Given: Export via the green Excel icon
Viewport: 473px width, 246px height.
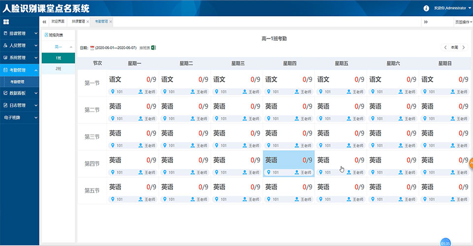Looking at the screenshot, I should click(153, 48).
